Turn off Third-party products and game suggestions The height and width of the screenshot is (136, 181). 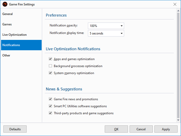[50, 113]
